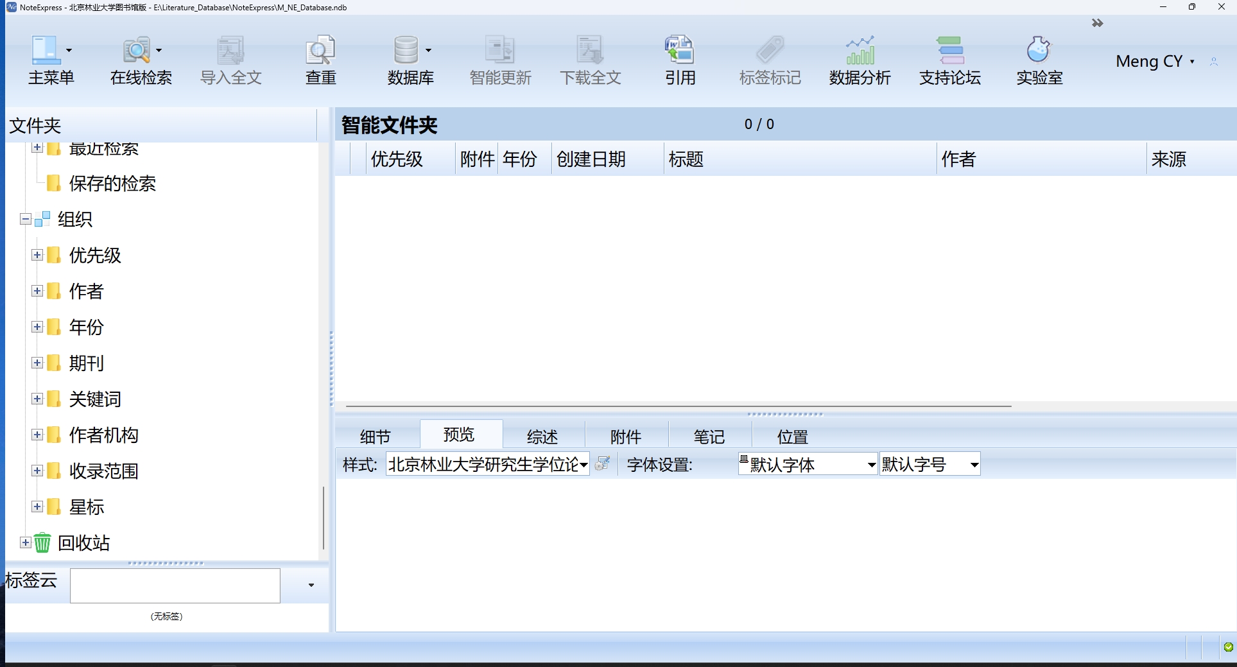Expand the 优先级 folder
The image size is (1237, 667).
[37, 255]
